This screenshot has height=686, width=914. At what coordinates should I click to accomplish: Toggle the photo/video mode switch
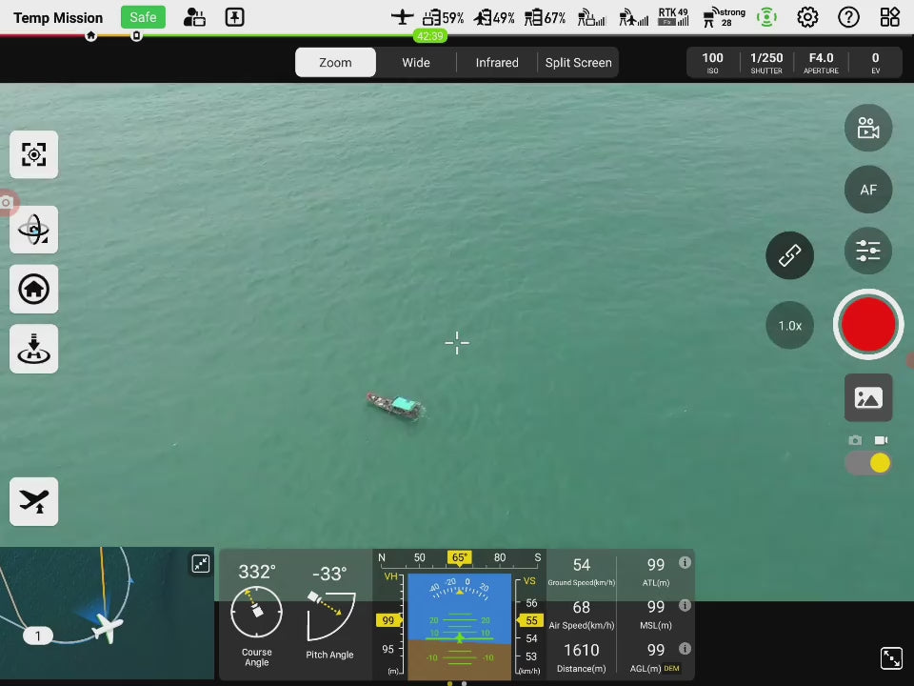(x=867, y=463)
